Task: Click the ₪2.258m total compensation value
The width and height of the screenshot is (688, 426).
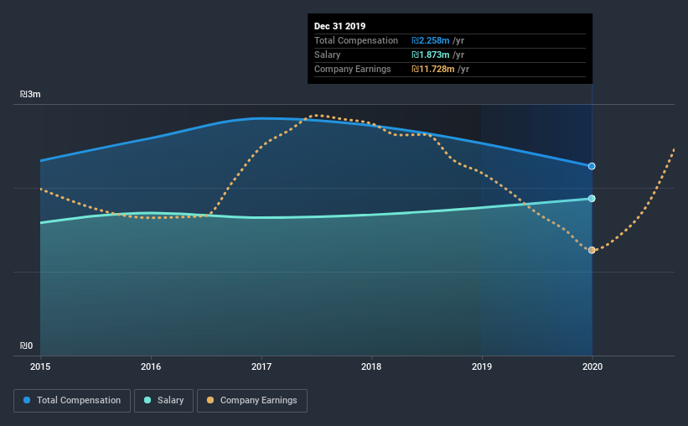Action: [x=431, y=40]
